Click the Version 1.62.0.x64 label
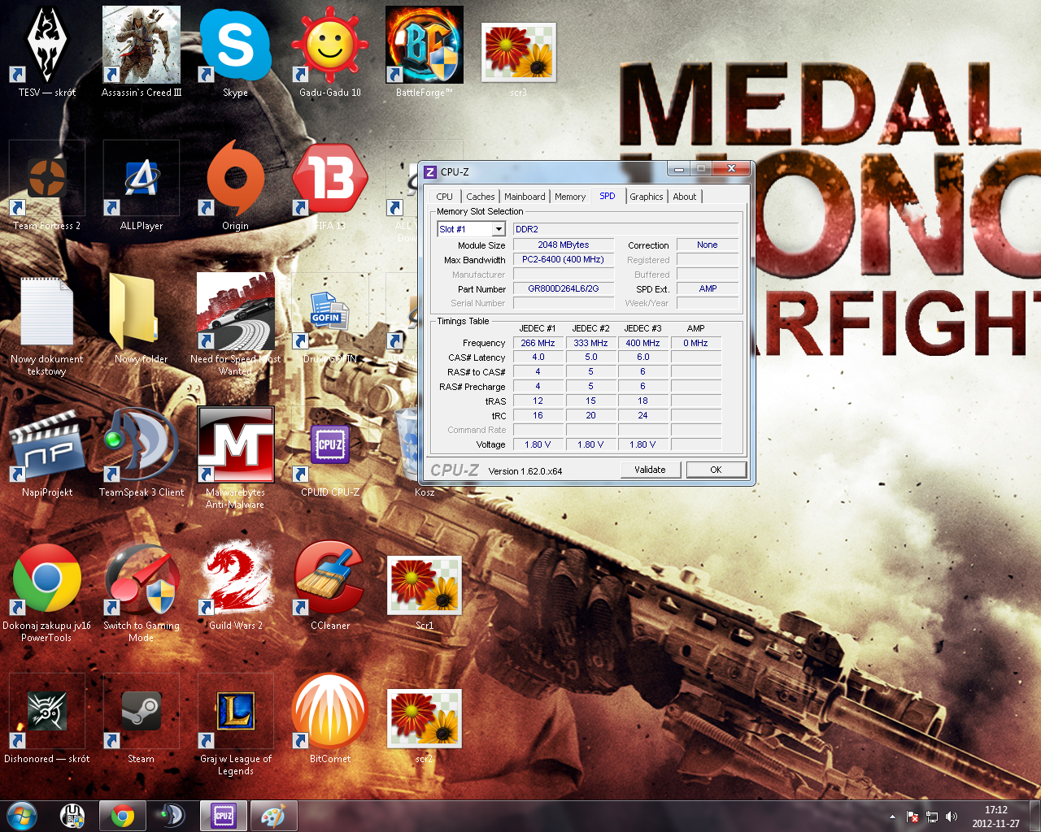The image size is (1041, 832). click(525, 471)
